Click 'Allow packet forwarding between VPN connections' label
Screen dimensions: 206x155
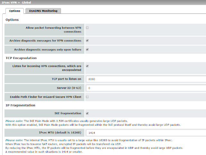click(x=54, y=30)
